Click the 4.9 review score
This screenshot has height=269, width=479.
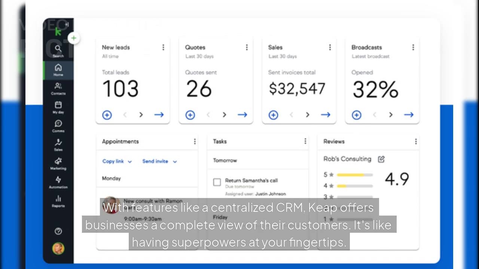click(397, 179)
